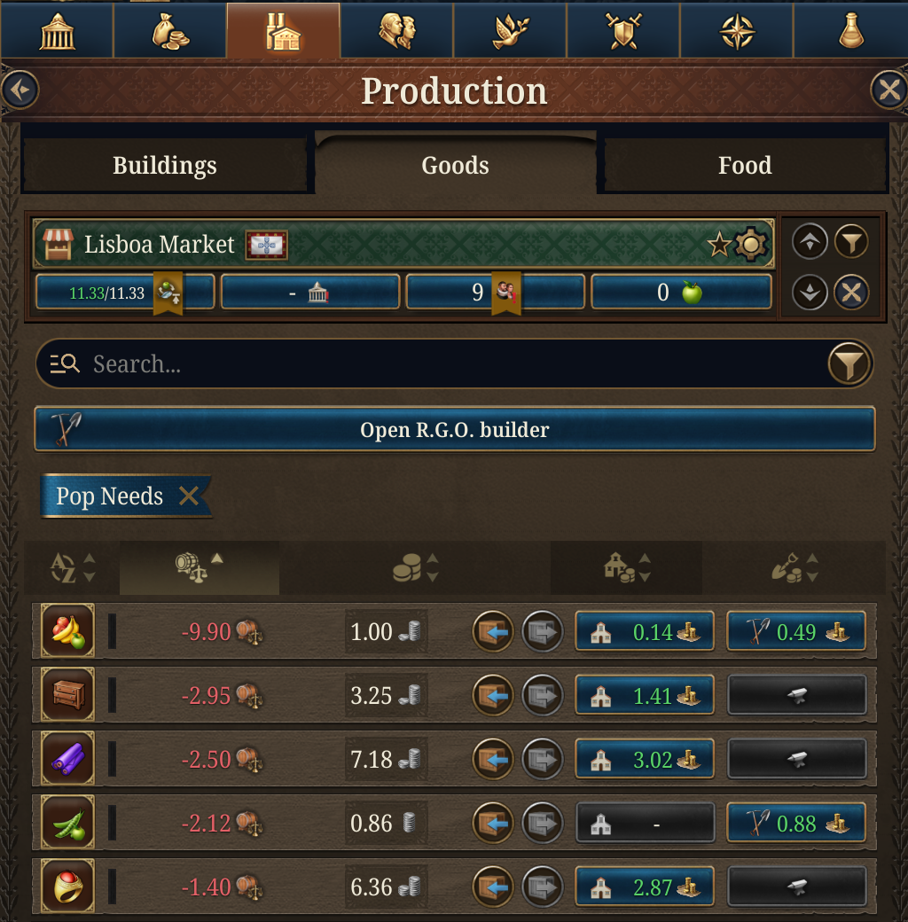Click the dye goods icon
Screen dimensions: 908x922
pos(67,759)
